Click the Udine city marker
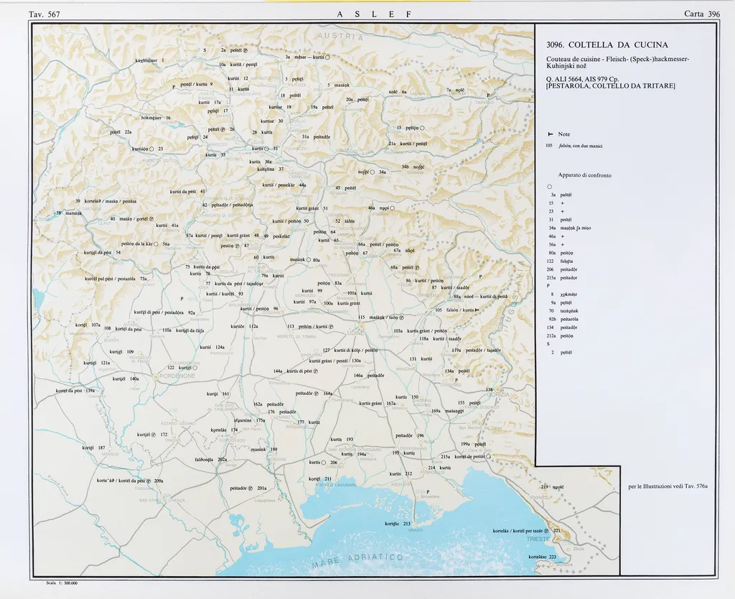This screenshot has width=735, height=599. pos(361,325)
